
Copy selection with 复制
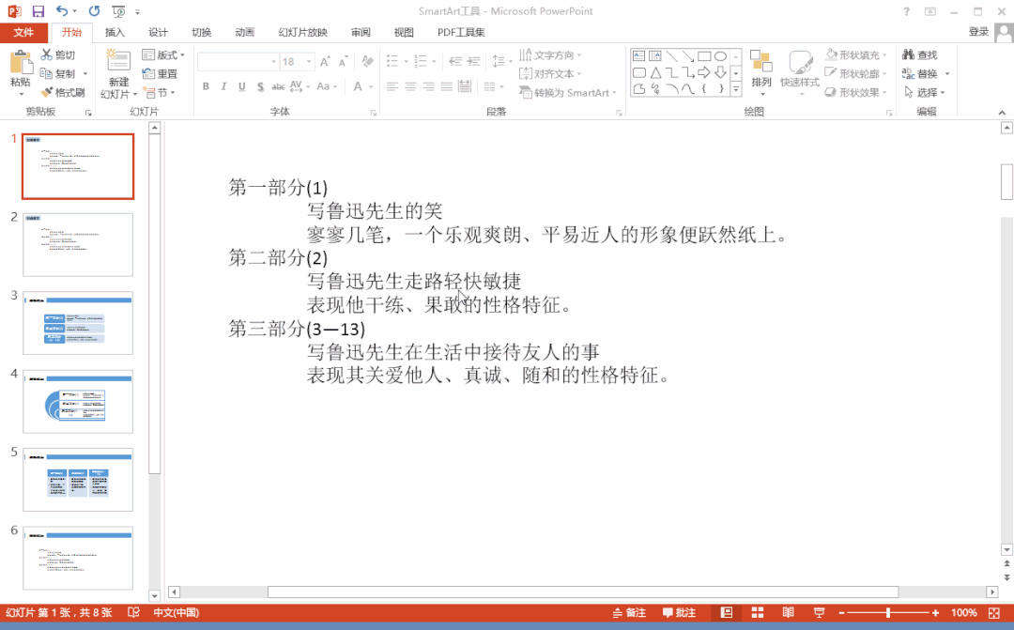coord(57,74)
